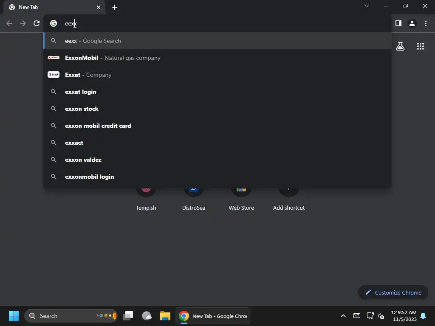Close the New Tab tab
435x326 pixels.
[99, 7]
